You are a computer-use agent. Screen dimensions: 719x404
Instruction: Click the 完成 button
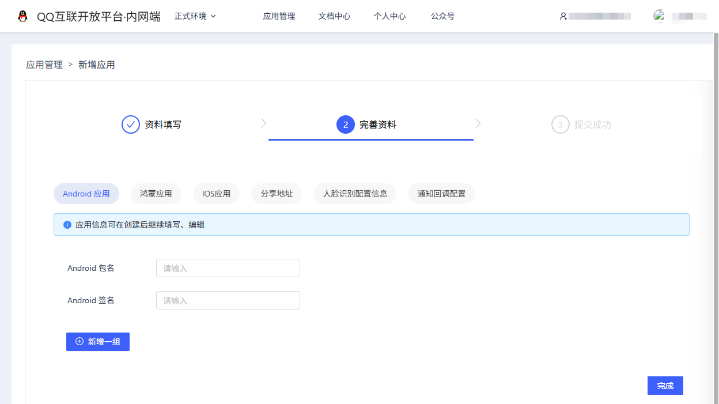click(665, 386)
